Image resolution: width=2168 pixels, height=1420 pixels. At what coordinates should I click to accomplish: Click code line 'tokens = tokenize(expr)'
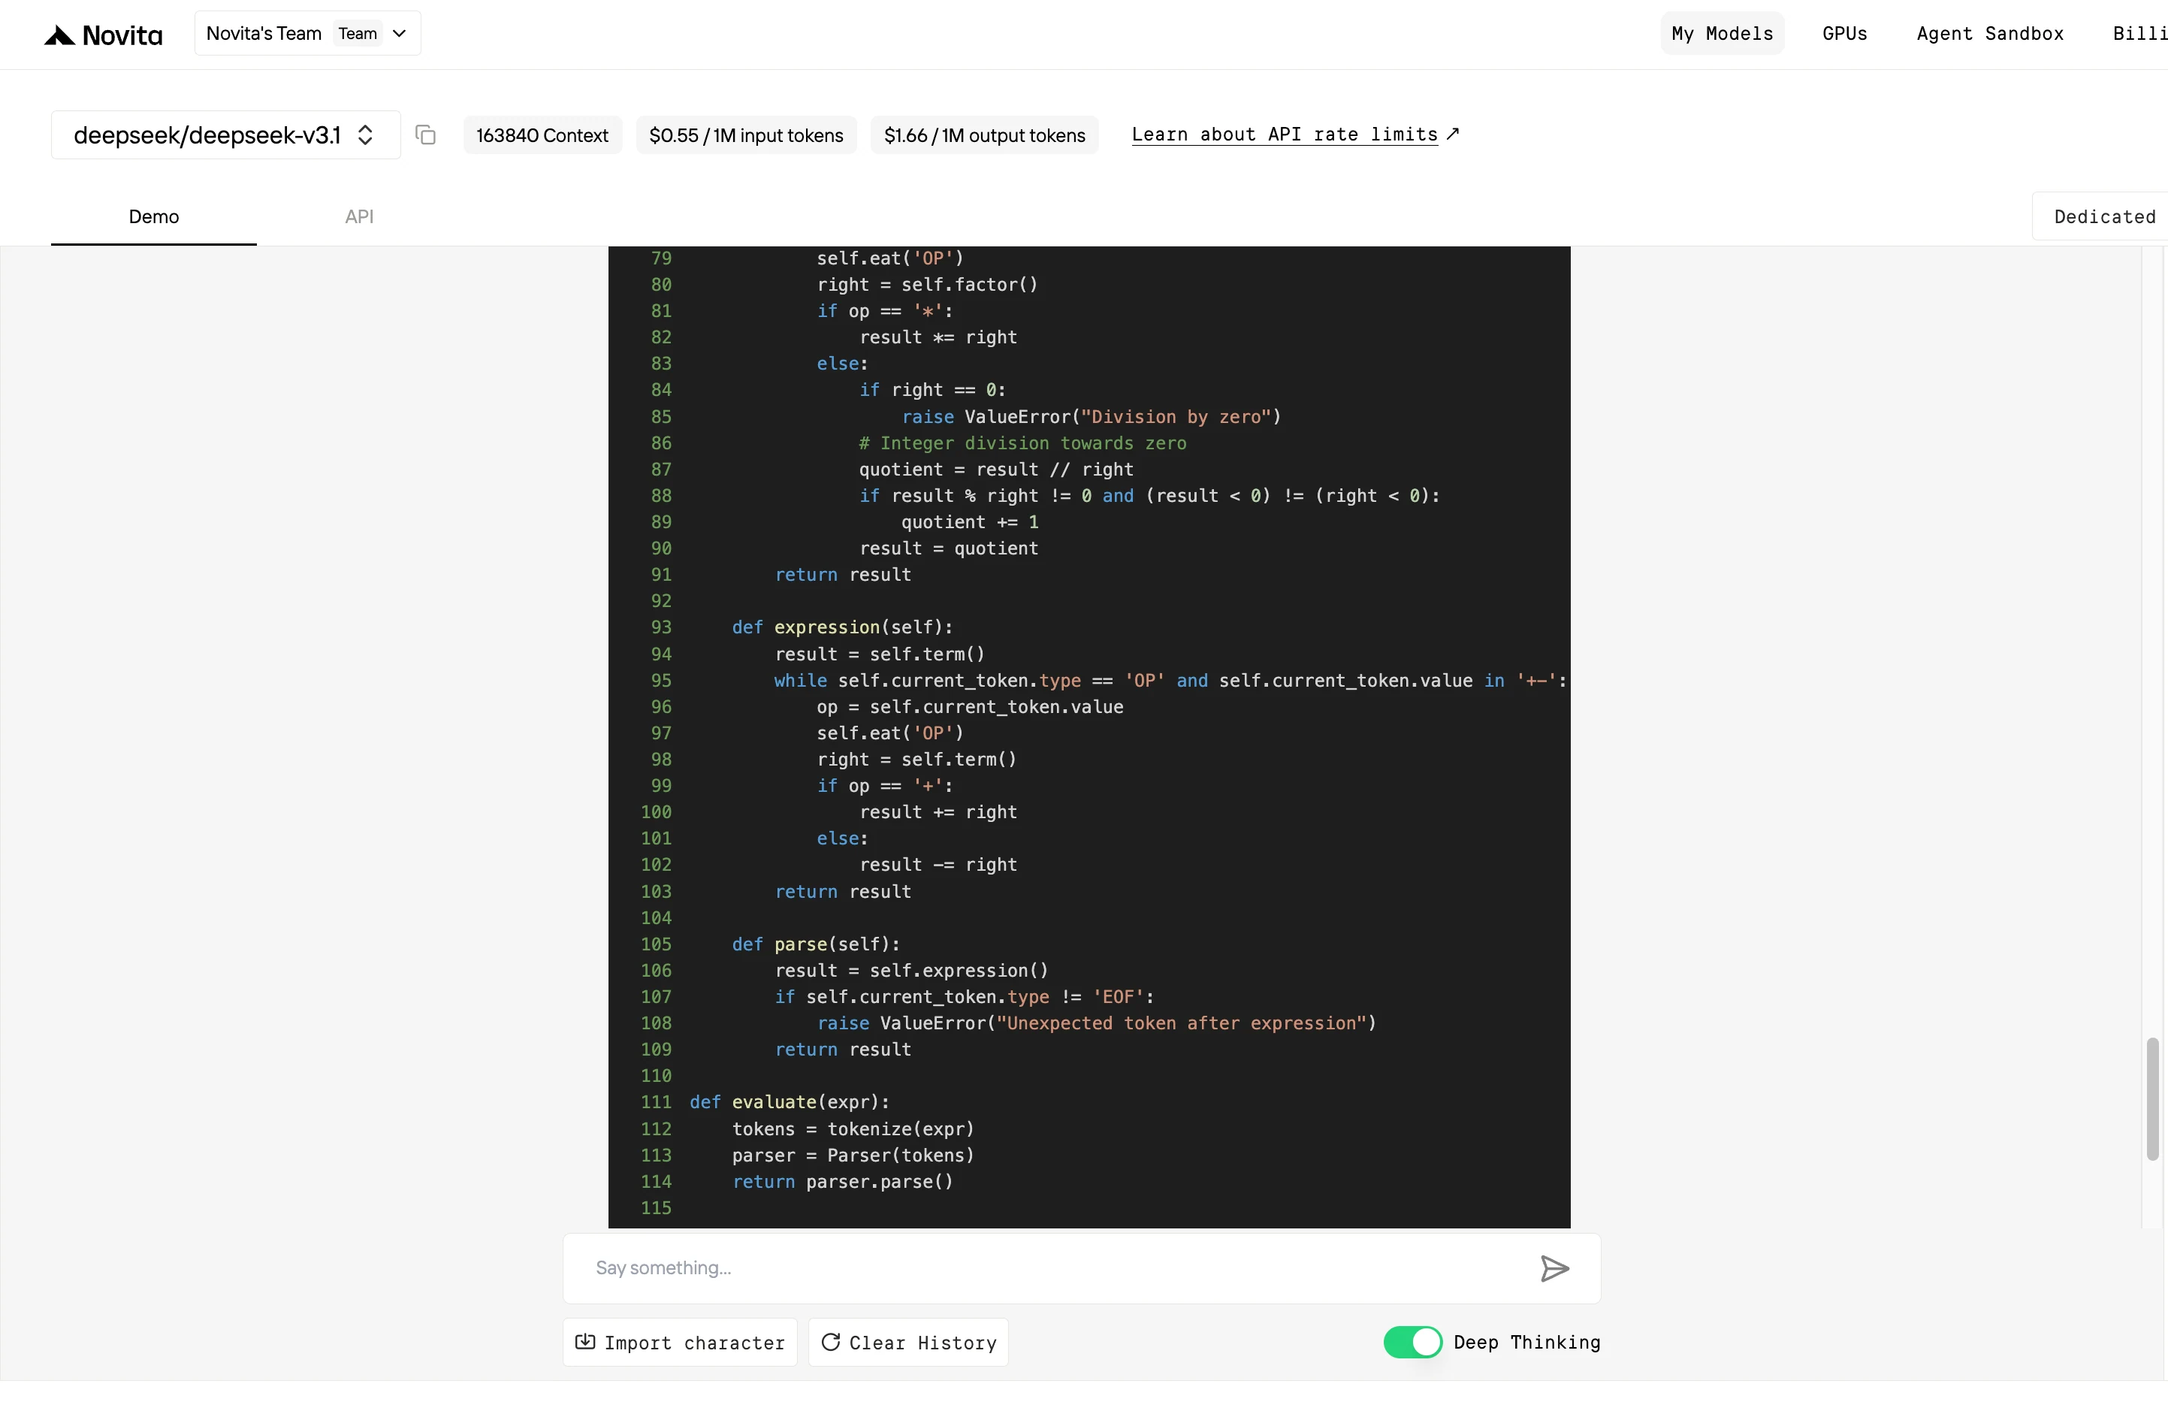coord(853,1129)
